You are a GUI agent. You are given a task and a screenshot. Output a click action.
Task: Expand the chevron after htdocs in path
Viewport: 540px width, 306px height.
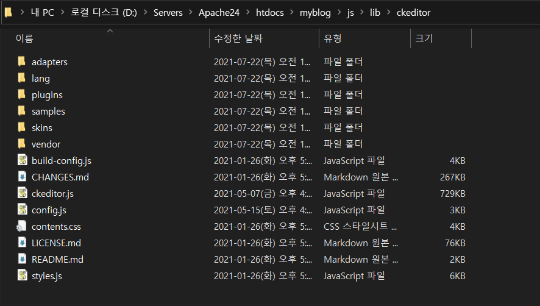tap(291, 13)
